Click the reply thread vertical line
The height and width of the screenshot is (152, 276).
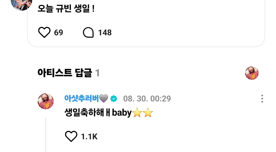[45, 134]
